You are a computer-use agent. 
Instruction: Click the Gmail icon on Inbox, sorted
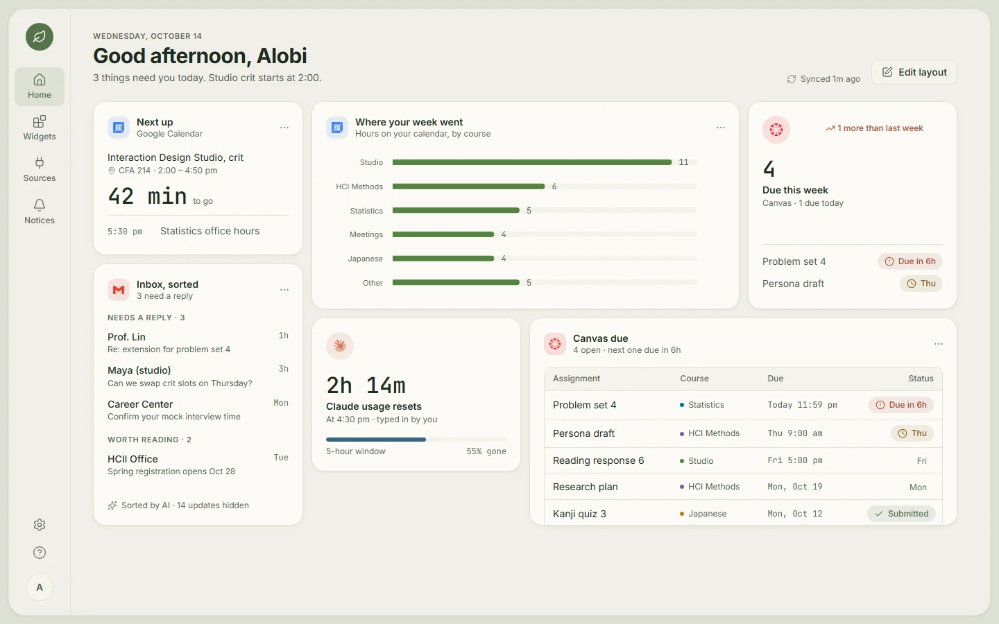119,290
